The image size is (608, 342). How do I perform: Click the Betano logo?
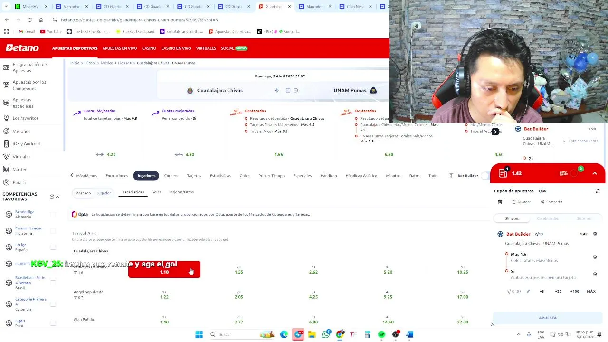pyautogui.click(x=22, y=48)
